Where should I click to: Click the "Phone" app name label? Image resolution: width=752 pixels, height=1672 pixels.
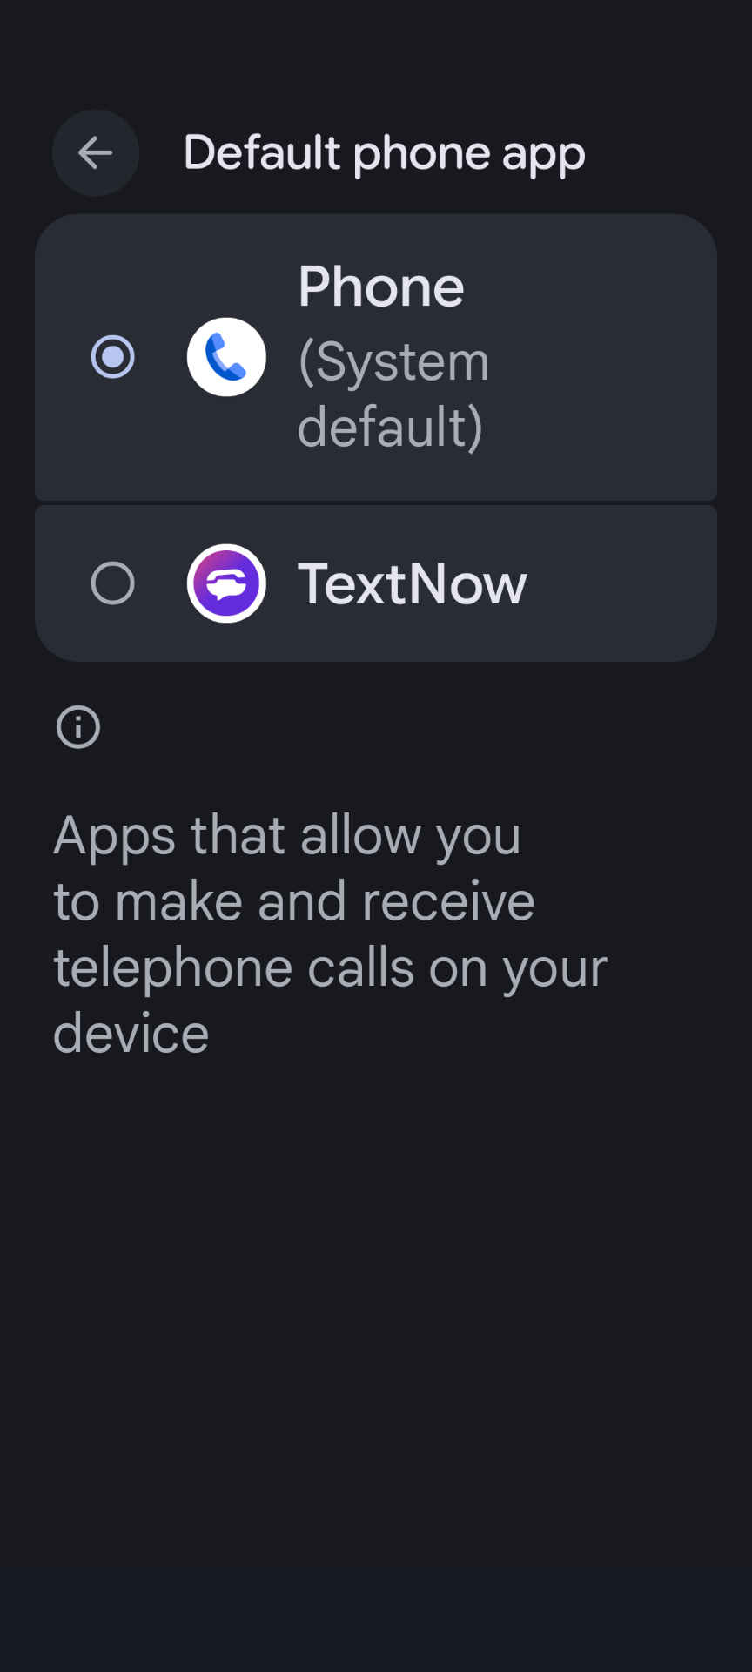coord(381,287)
